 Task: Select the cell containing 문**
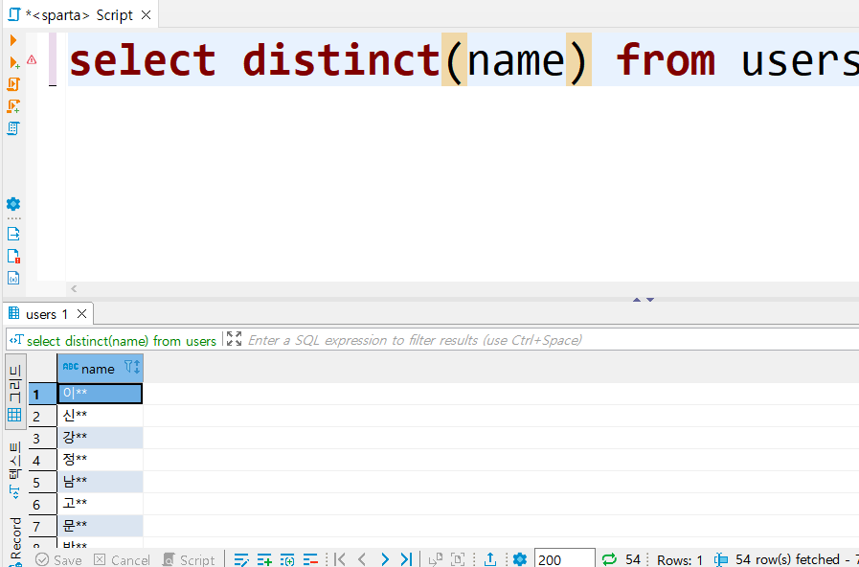click(100, 526)
